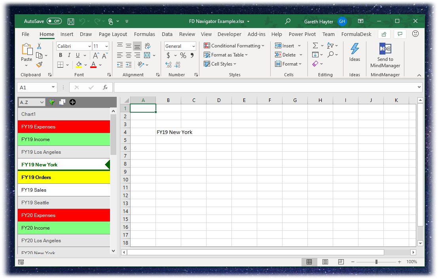Click the Cut scissors icon

pos(39,46)
